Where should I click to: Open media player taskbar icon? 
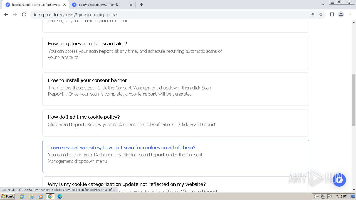coord(41,196)
